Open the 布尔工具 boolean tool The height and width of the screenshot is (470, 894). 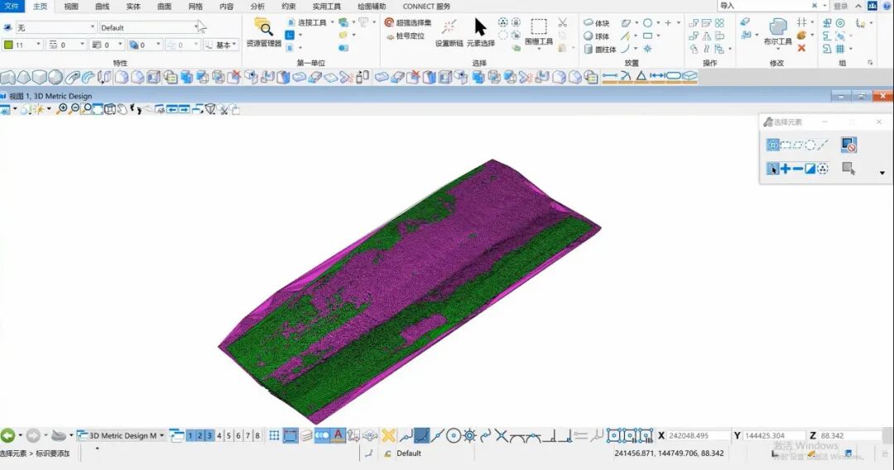pyautogui.click(x=777, y=31)
